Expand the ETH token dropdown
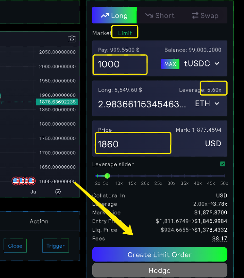 point(207,104)
